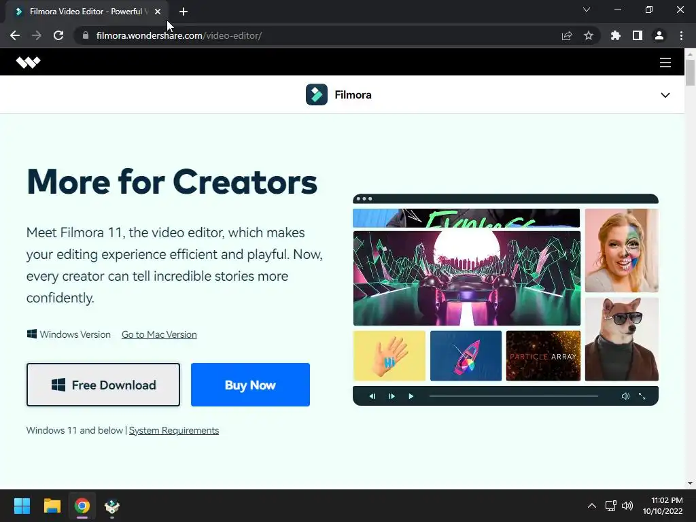Click the Chrome taskbar icon
Viewport: 696px width, 522px height.
tap(82, 506)
